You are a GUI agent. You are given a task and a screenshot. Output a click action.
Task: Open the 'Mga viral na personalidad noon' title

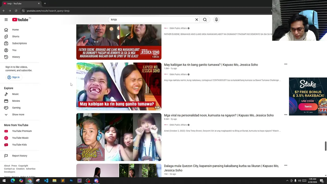(x=219, y=115)
